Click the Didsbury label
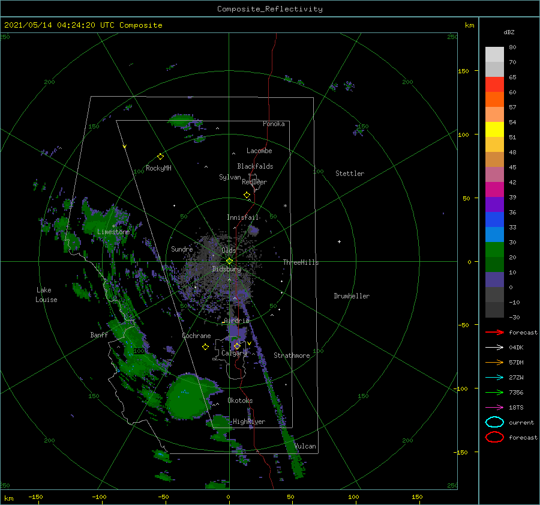Image resolution: width=540 pixels, height=505 pixels. [227, 269]
